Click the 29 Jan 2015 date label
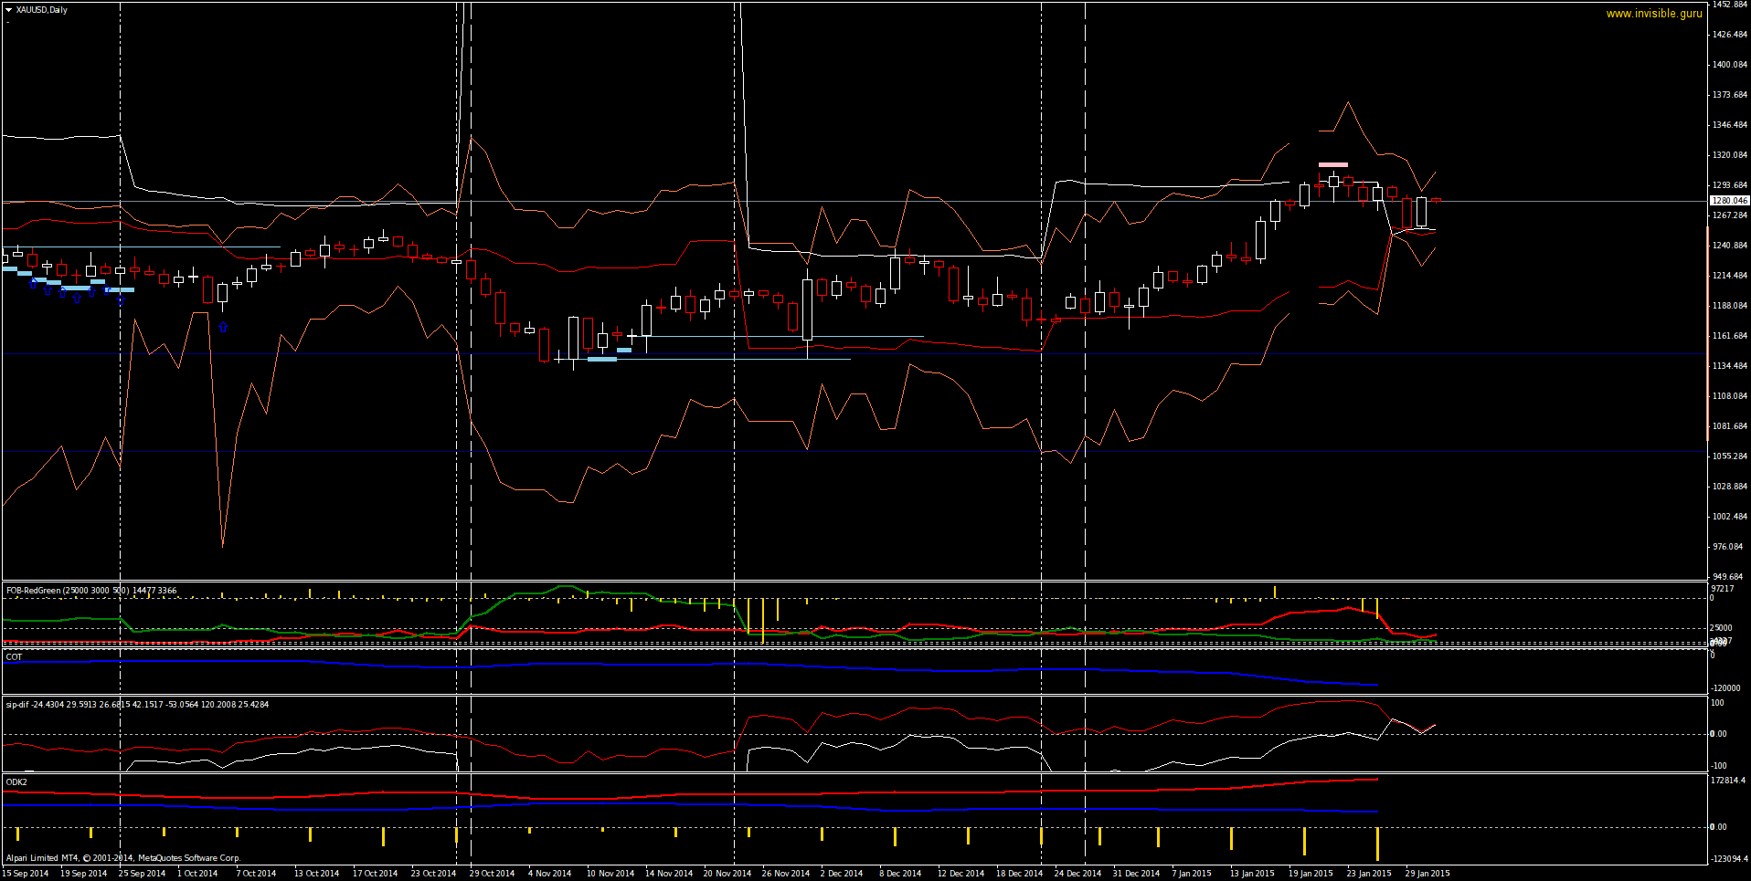1751x881 pixels. coord(1427,874)
